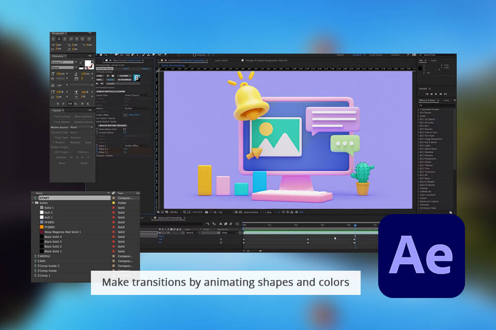Screen dimensions: 496x330
Task: Click the small black-and-white default swatches
Action: [81, 68]
